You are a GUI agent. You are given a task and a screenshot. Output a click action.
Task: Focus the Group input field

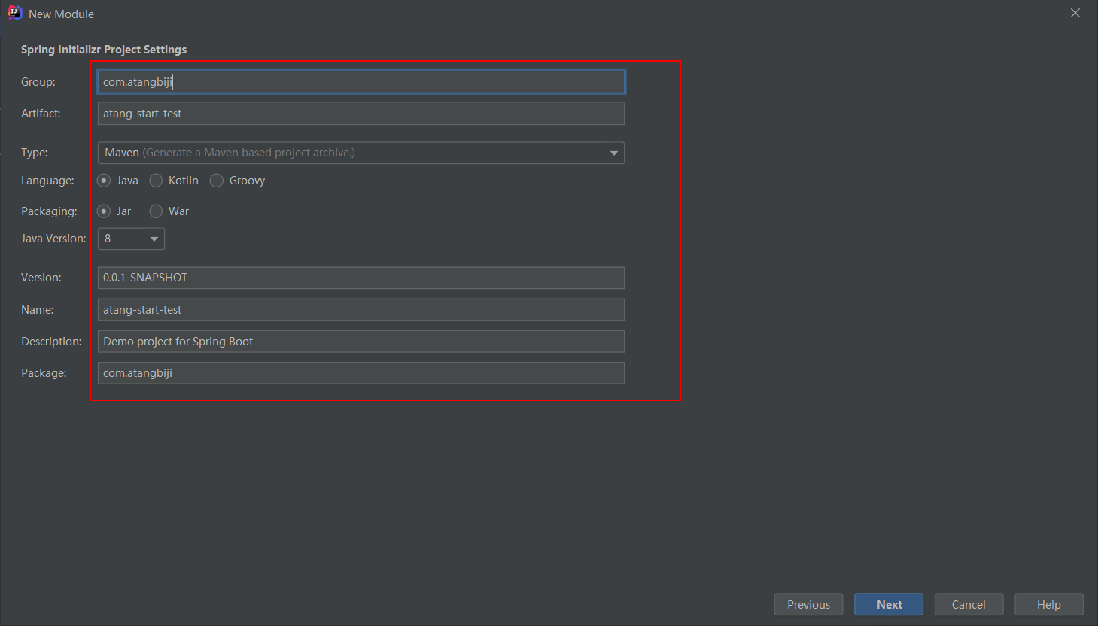[361, 82]
